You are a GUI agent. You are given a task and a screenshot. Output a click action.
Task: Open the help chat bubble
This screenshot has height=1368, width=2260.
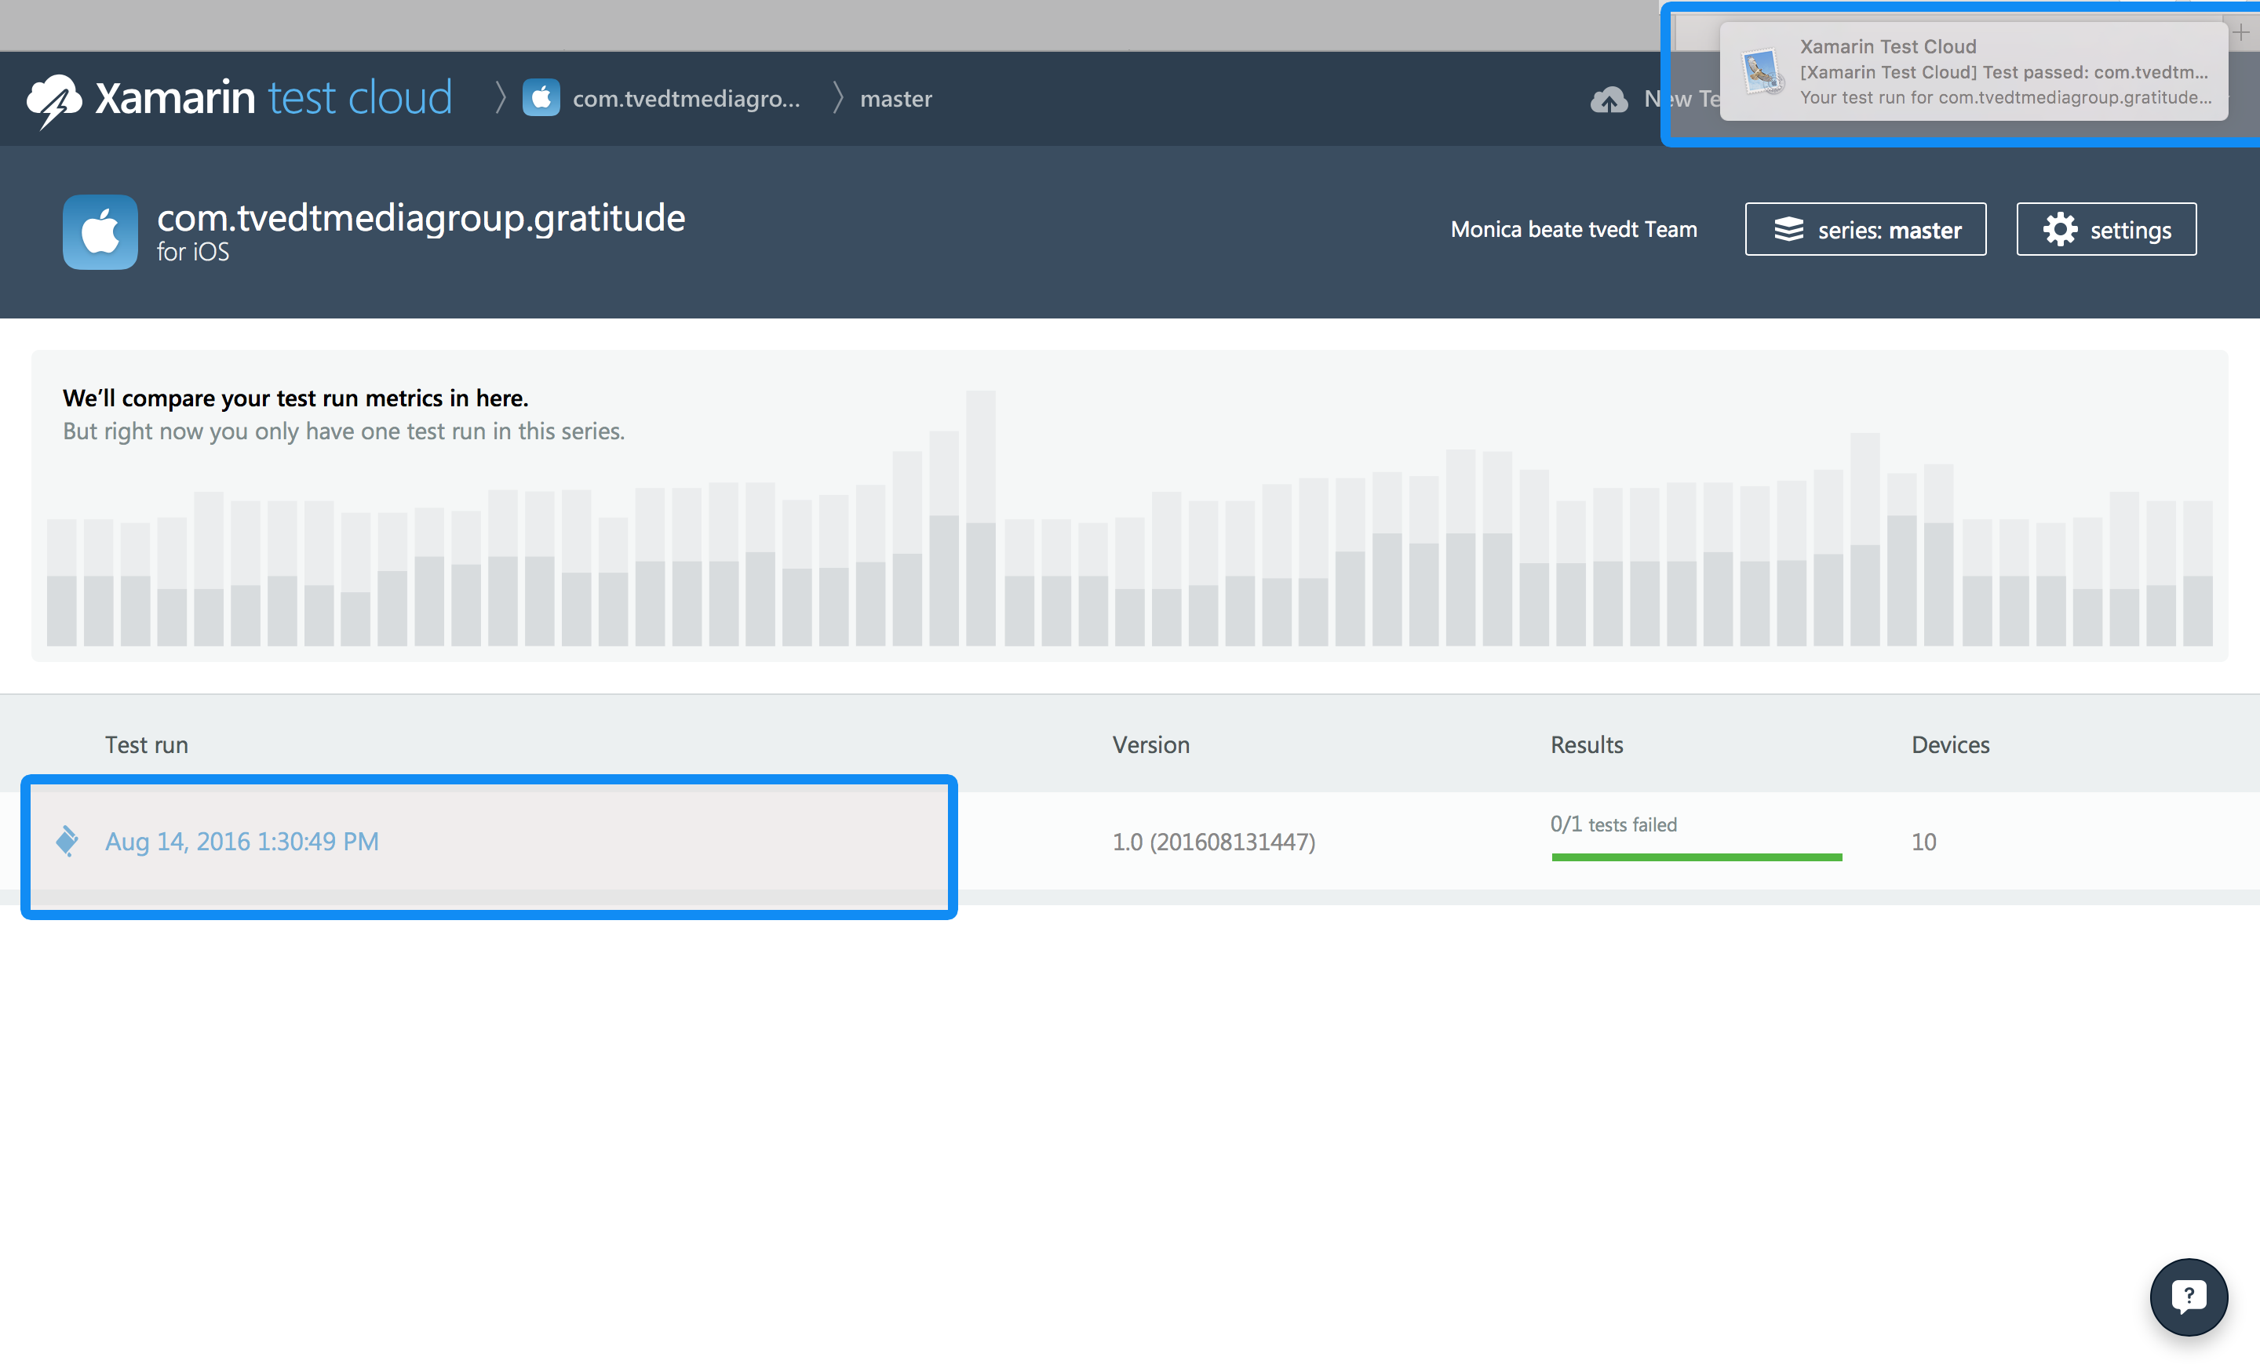tap(2189, 1297)
